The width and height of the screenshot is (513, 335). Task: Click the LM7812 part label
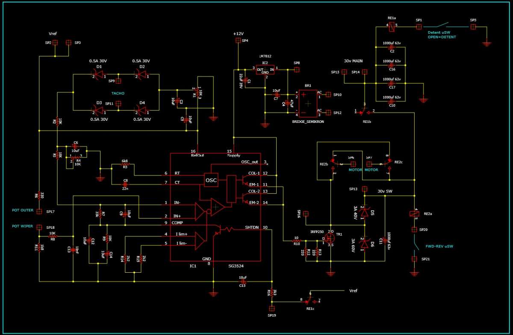click(265, 56)
